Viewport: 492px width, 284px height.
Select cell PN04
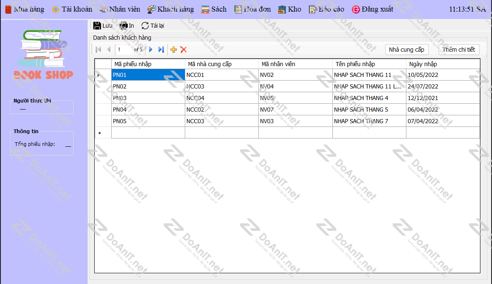point(148,110)
